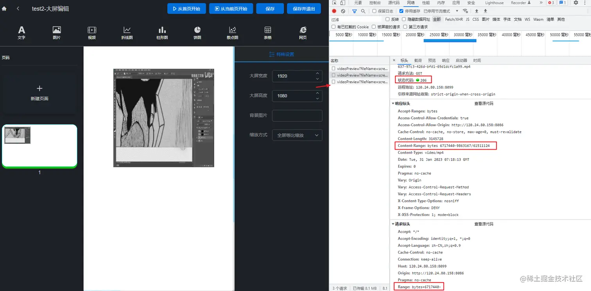The image size is (591, 291).
Task: Stop recording network log
Action: coord(334,11)
